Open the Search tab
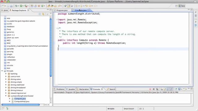 click(111, 89)
